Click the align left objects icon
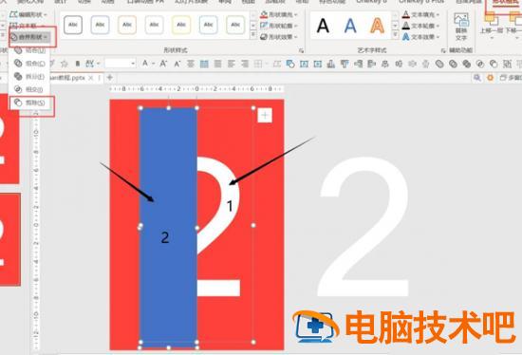522x355 pixels. 371,64
